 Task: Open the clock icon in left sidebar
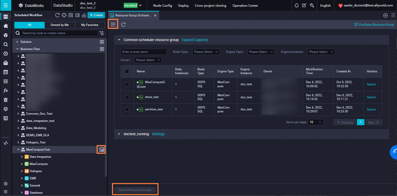[x=6, y=54]
